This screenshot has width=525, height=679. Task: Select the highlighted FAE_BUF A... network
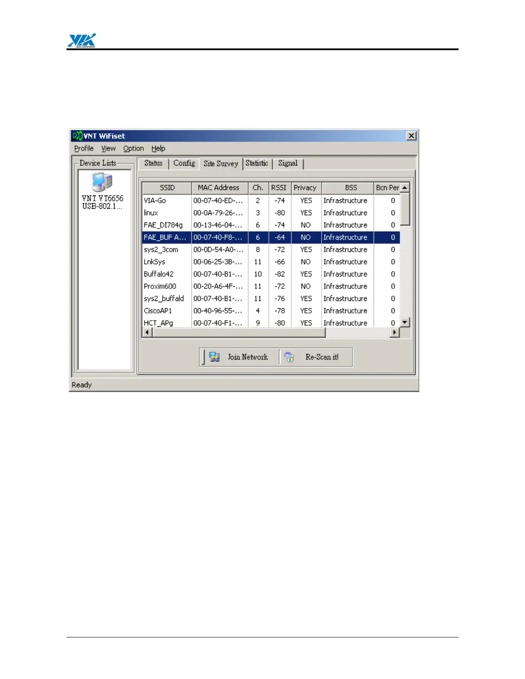pyautogui.click(x=271, y=237)
